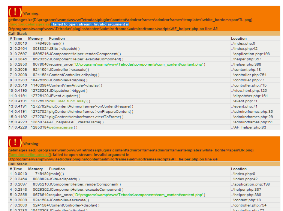Viewport: 283px width, 211px height.
Task: Click the red warning icon in first error
Action: [15, 12]
